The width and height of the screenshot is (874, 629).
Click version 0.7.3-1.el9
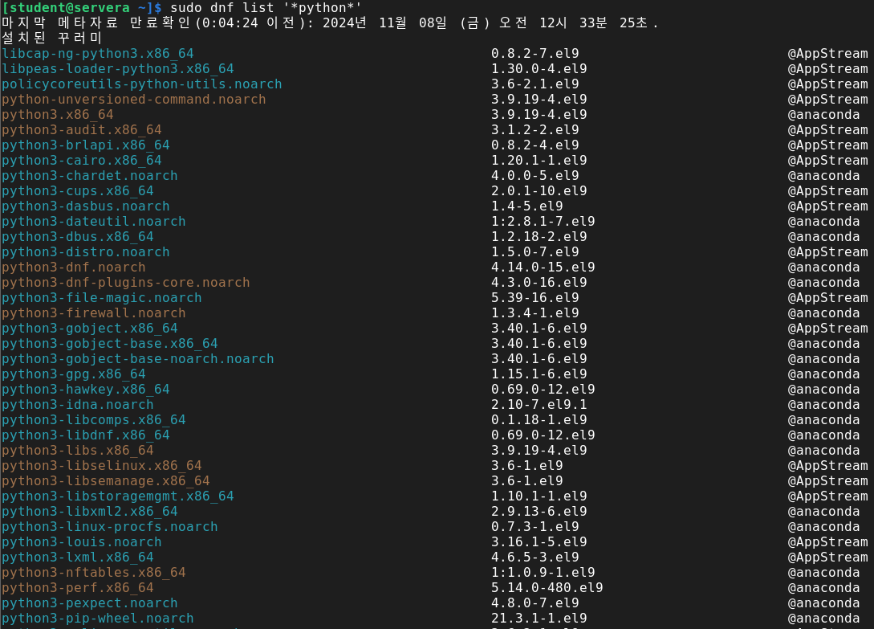pos(535,526)
